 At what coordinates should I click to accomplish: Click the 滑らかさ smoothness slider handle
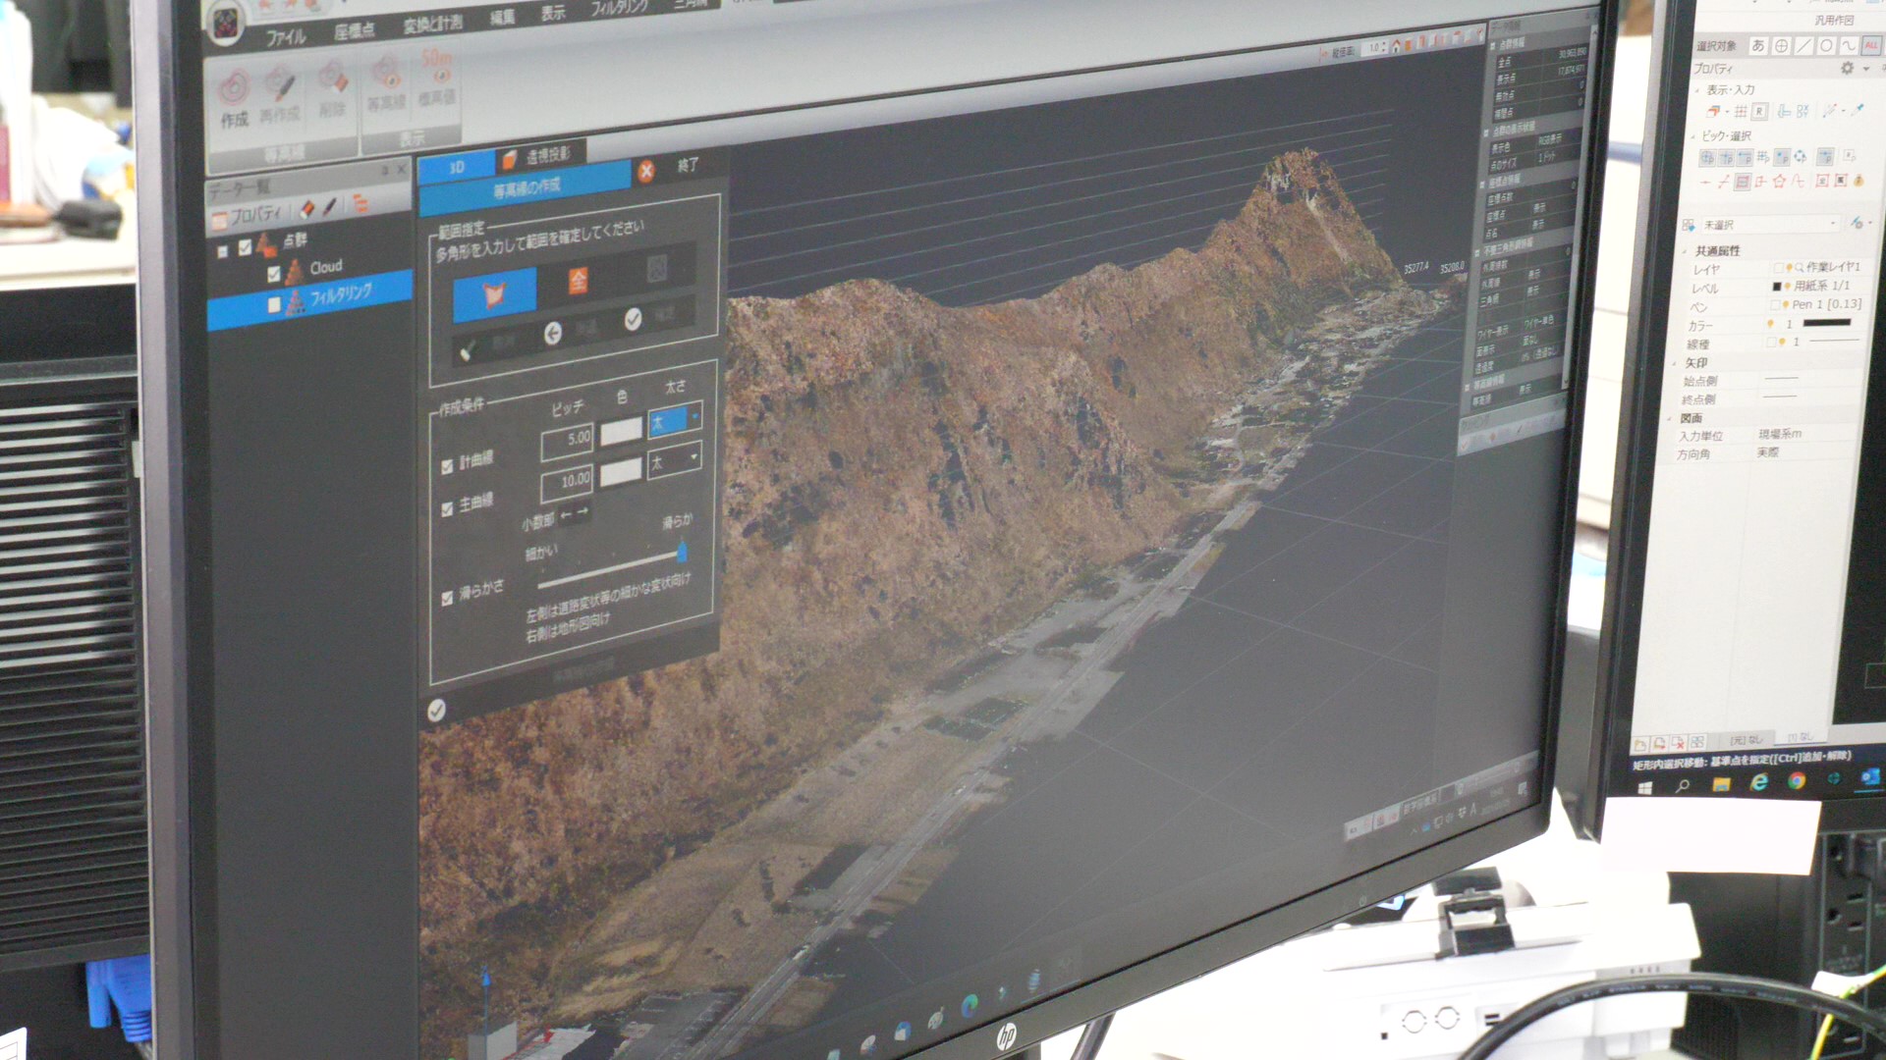pyautogui.click(x=683, y=551)
